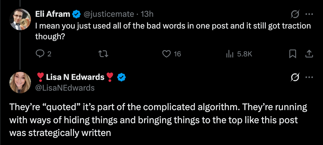
Task: Like Eli Afram's post
Action: (x=166, y=54)
